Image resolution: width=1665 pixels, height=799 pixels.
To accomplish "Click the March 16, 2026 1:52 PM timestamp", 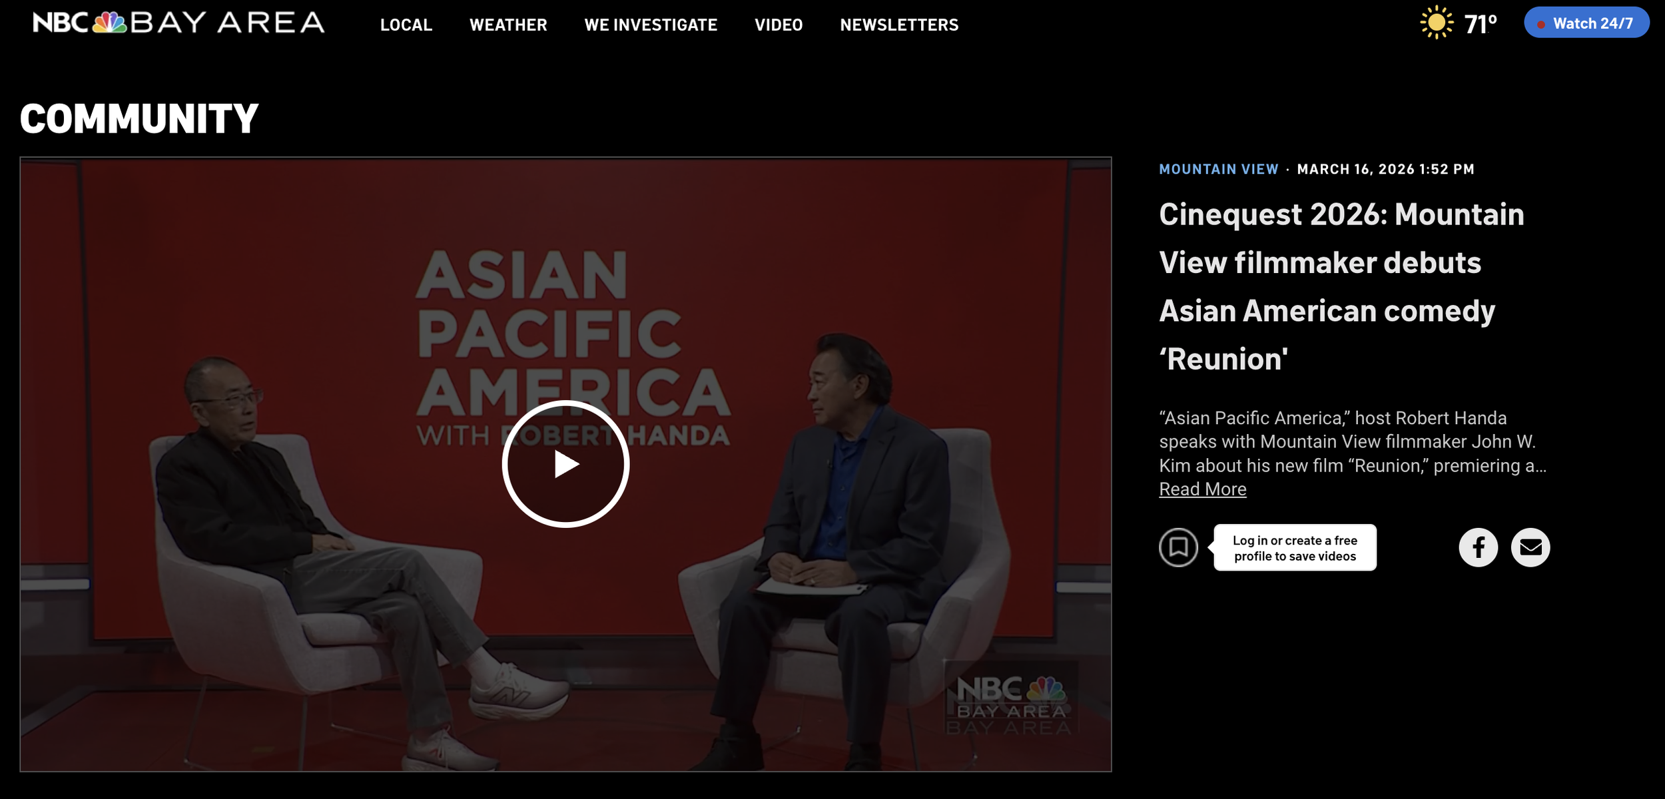I will 1385,169.
